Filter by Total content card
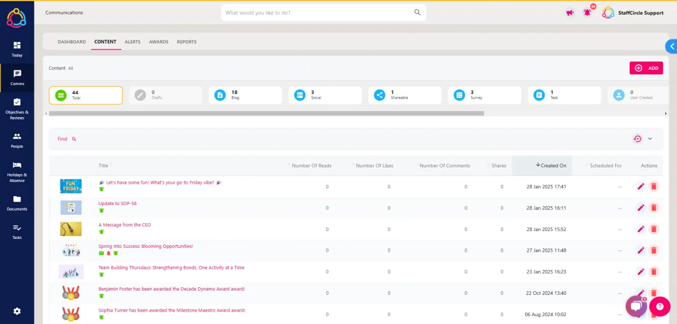 point(86,95)
